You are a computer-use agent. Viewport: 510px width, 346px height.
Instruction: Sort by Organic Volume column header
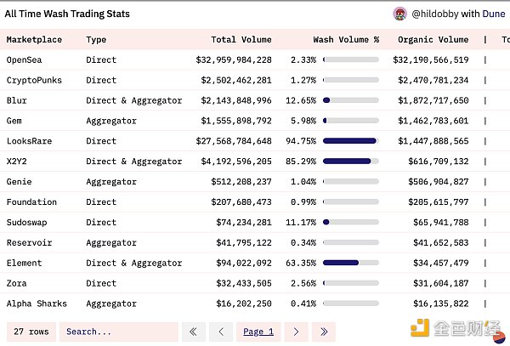[x=430, y=39]
